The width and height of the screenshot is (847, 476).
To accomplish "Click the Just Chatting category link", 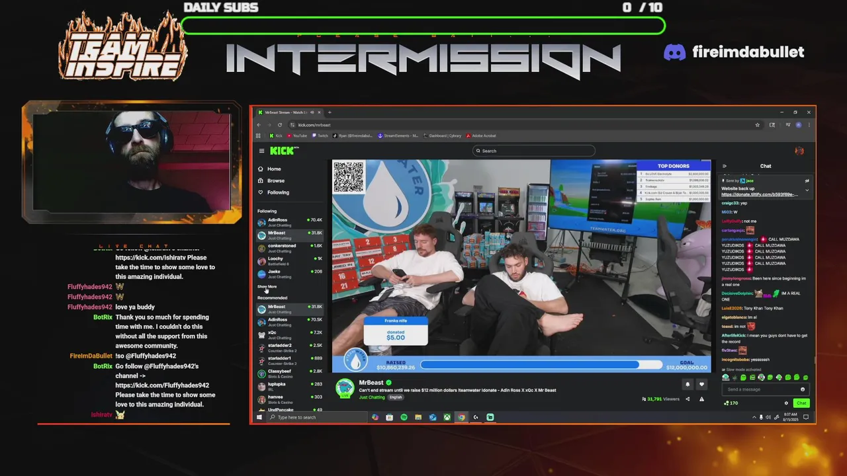I will [x=371, y=397].
